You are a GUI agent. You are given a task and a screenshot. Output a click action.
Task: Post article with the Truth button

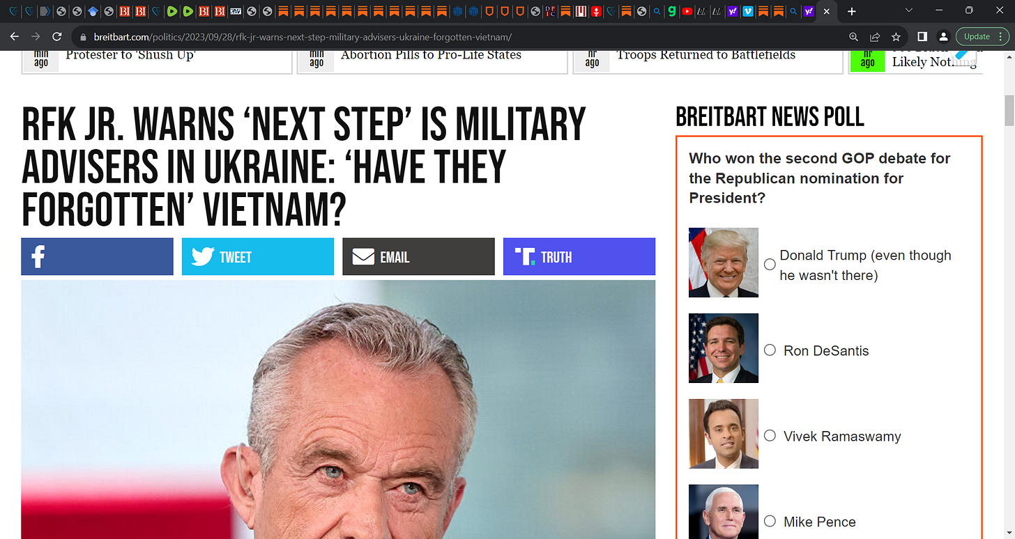pos(579,257)
